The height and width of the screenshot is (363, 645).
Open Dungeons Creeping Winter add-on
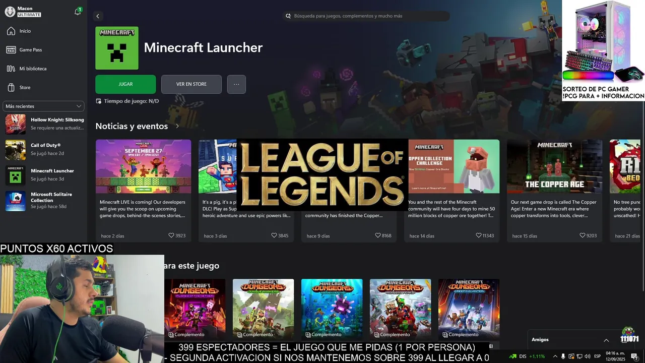point(469,309)
